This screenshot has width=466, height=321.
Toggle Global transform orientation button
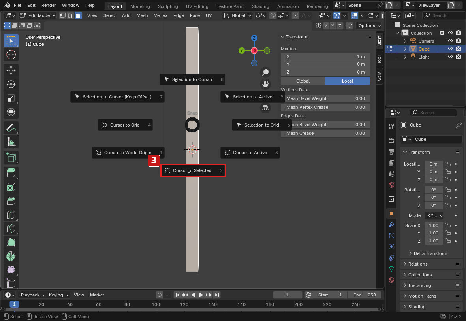303,81
